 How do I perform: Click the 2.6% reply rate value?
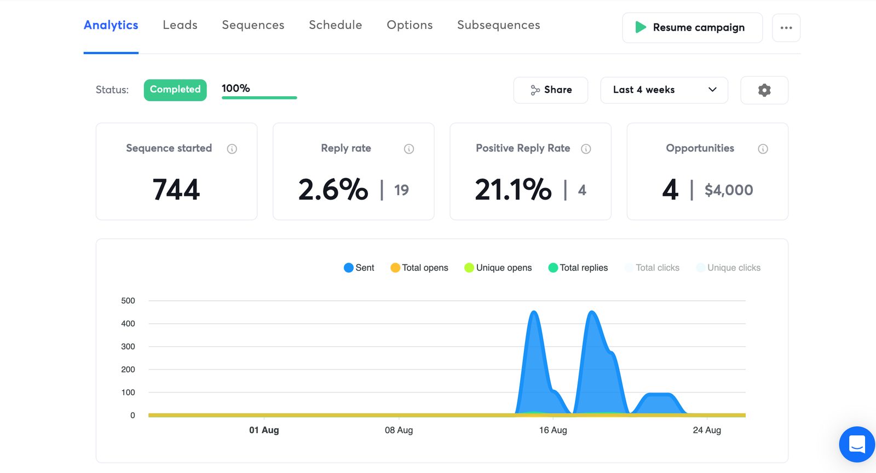333,190
